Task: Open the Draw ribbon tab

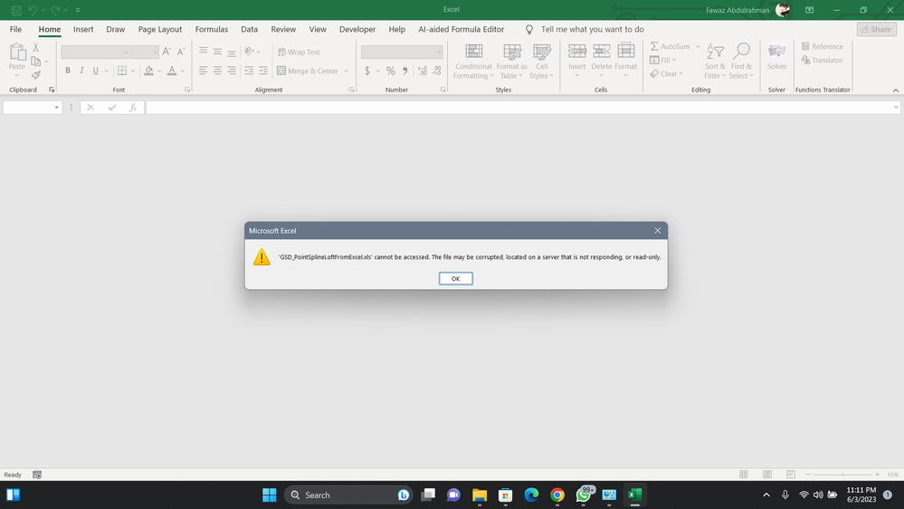Action: click(x=115, y=29)
